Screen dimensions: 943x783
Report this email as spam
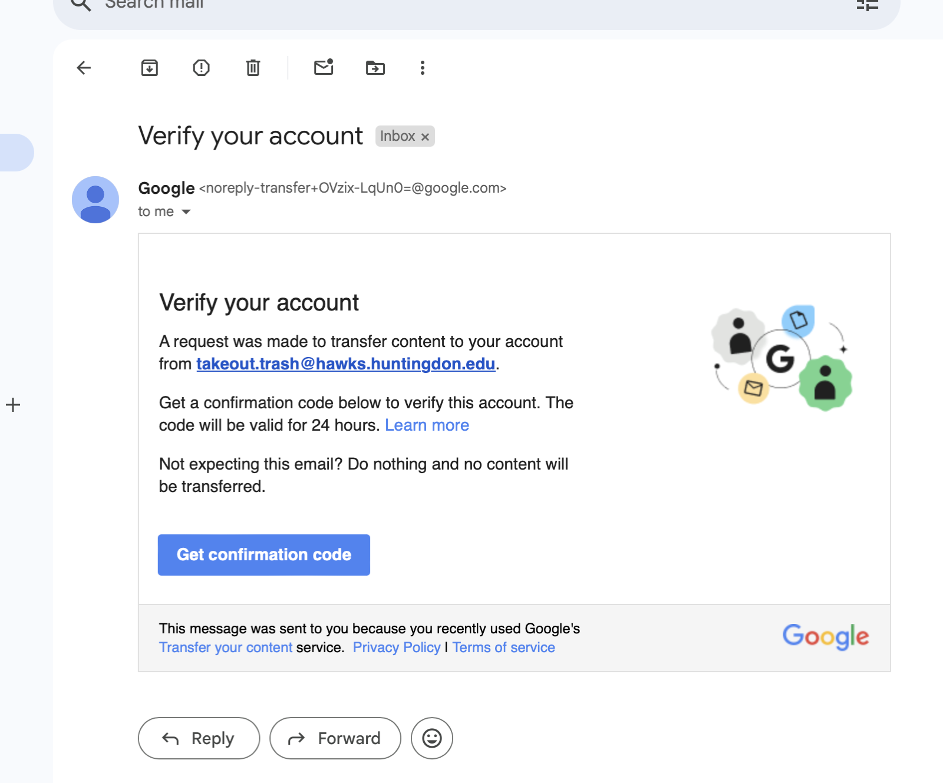tap(202, 68)
